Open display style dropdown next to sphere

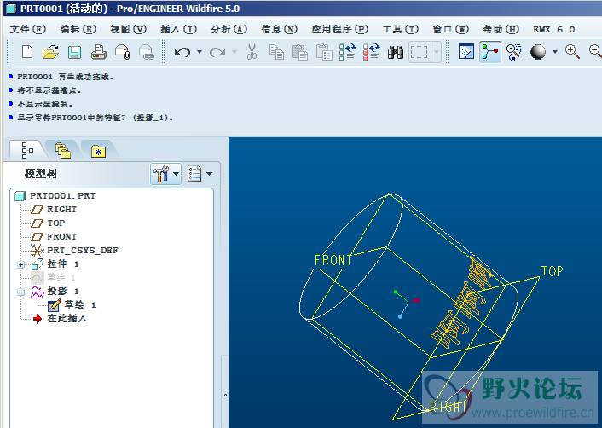[555, 52]
